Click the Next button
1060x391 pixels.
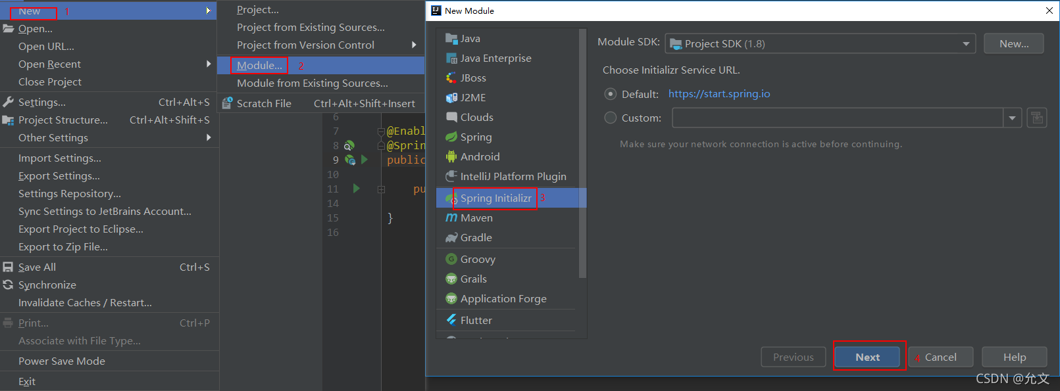[867, 357]
